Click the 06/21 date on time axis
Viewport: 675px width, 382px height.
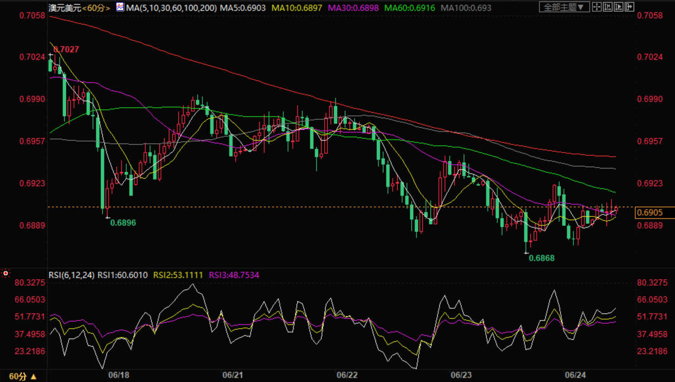tap(233, 375)
